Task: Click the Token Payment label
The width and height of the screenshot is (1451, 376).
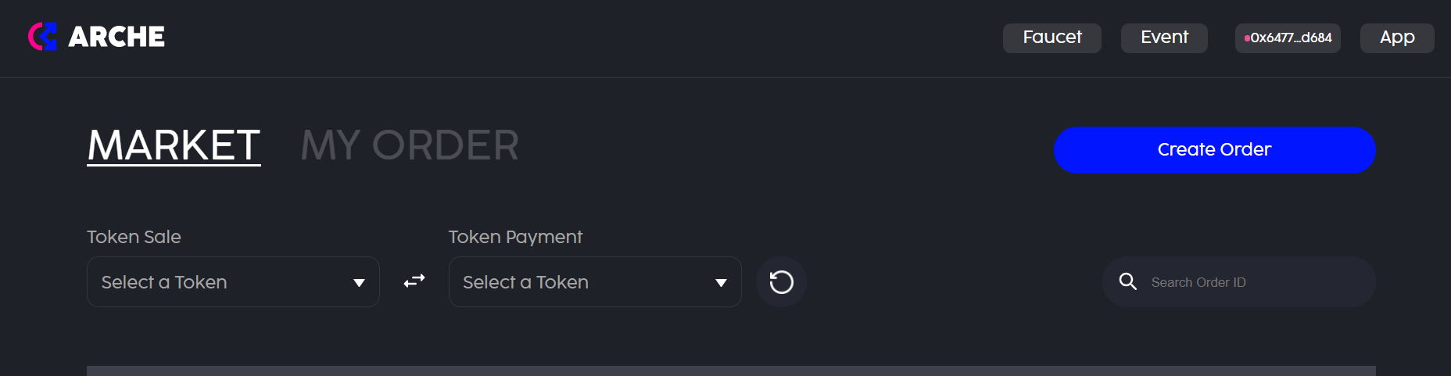Action: click(x=515, y=237)
